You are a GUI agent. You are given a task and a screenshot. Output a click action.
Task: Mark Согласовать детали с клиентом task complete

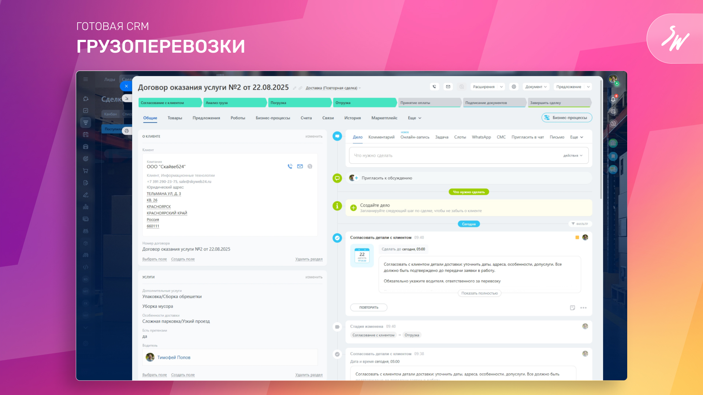tap(337, 238)
